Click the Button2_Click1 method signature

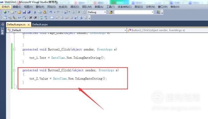(x=71, y=70)
